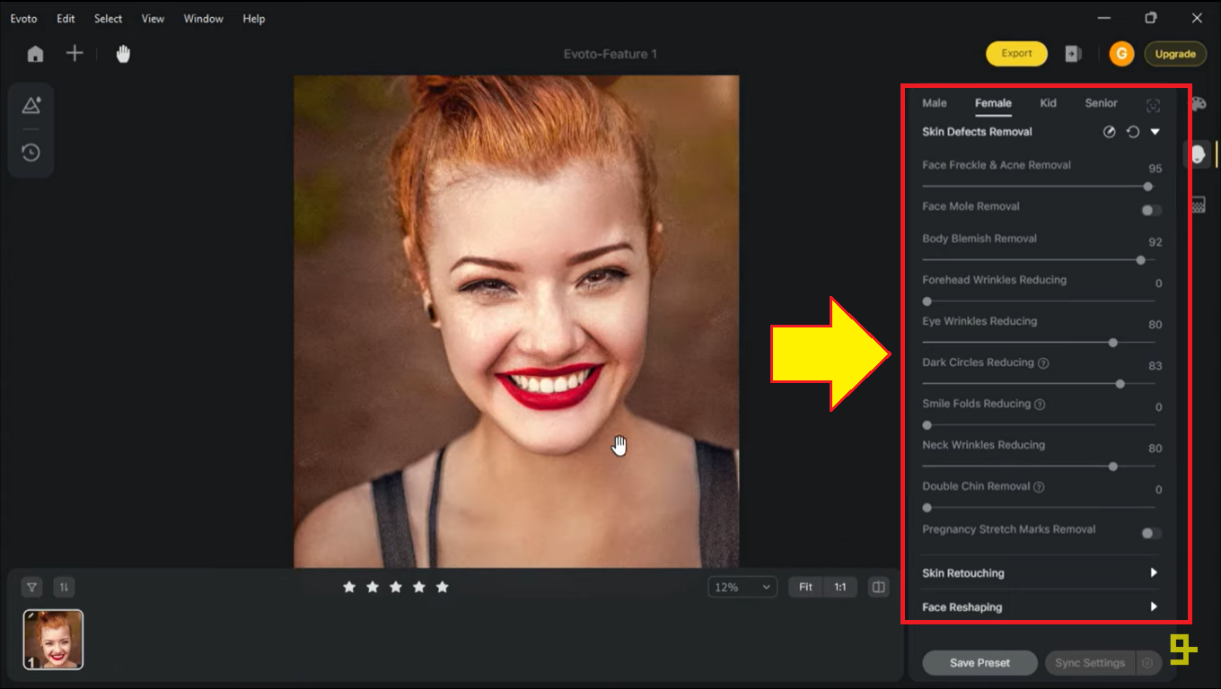
Task: Open the Home screen icon
Action: click(35, 53)
